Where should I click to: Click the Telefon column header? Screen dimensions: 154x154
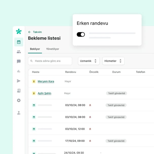pos(140,72)
